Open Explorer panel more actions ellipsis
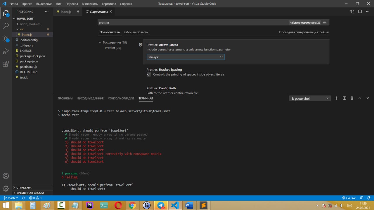Viewport: 374px width, 210px height. 47,12
